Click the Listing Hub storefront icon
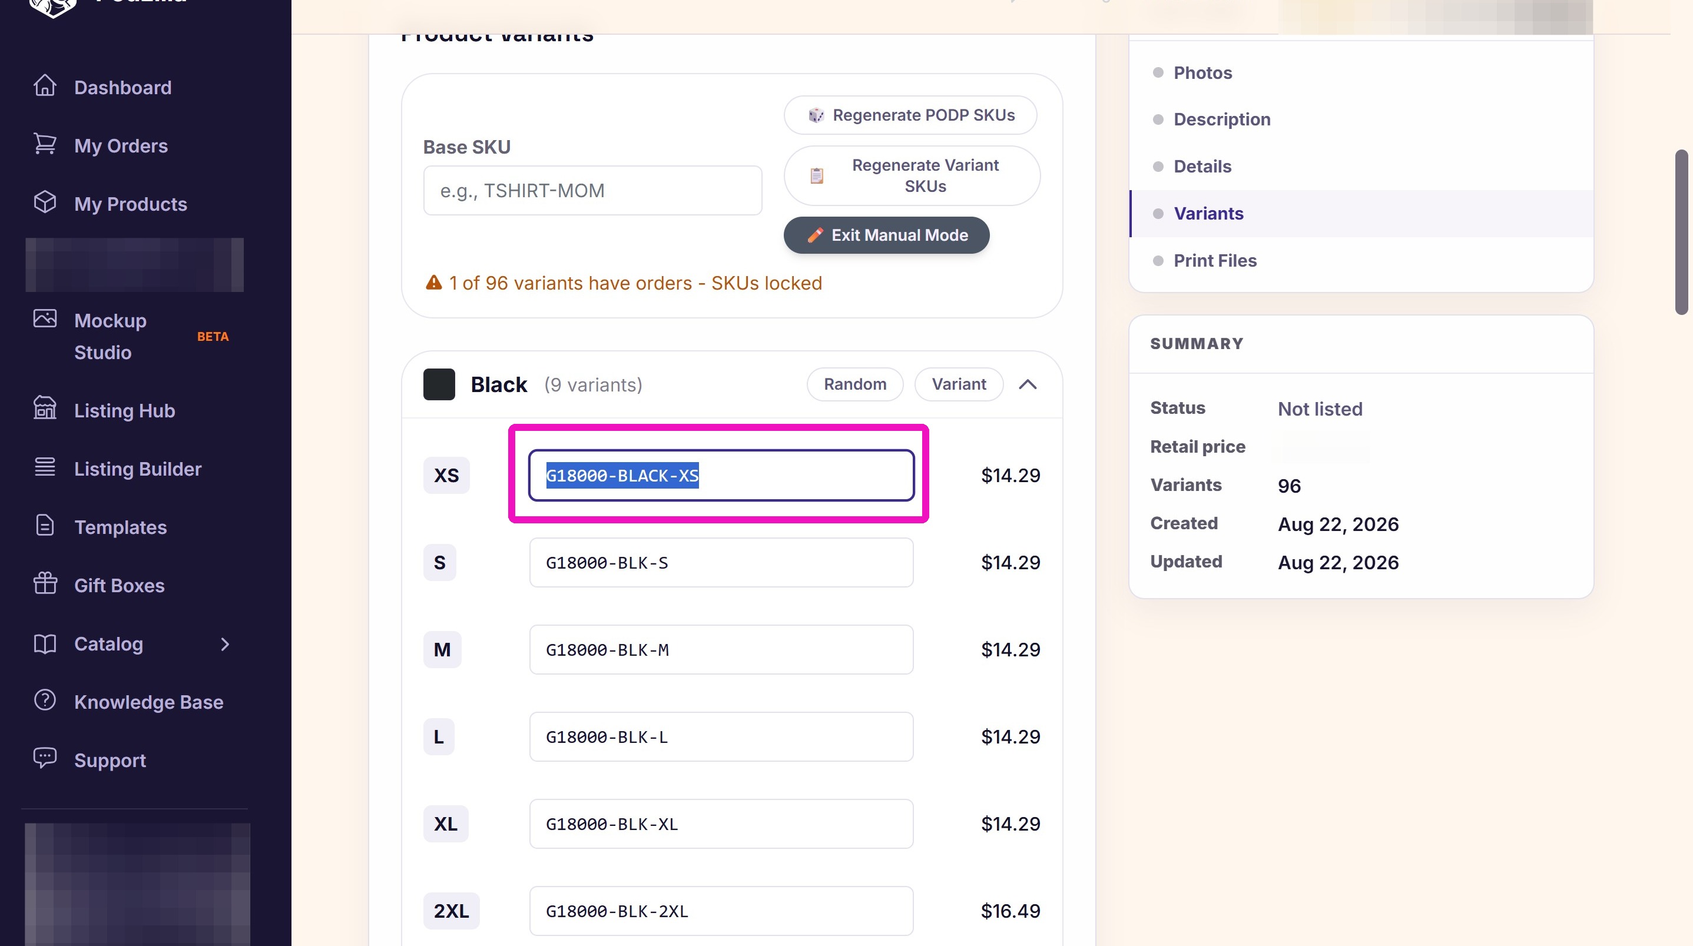 [45, 409]
